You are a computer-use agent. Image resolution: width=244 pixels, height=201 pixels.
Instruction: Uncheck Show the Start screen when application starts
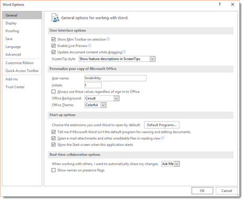point(53,144)
